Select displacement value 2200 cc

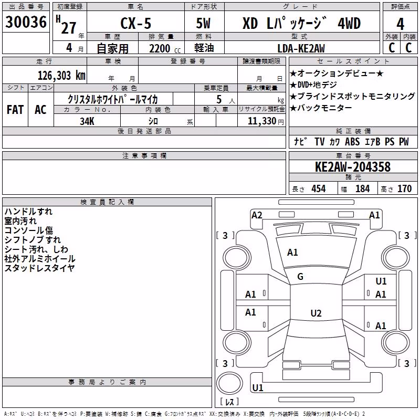(x=165, y=49)
